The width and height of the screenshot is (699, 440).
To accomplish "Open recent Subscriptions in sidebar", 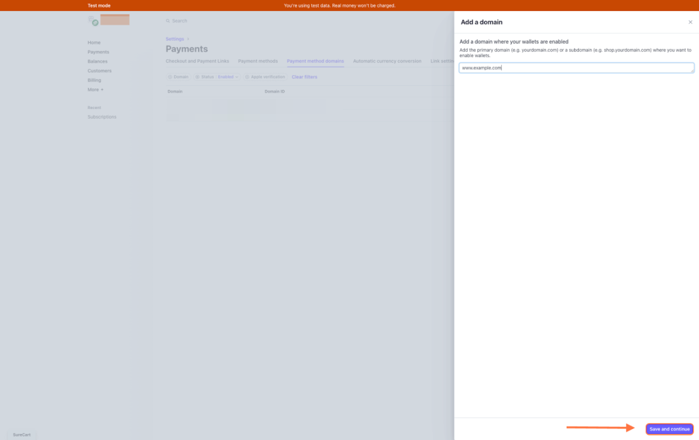I will [102, 116].
